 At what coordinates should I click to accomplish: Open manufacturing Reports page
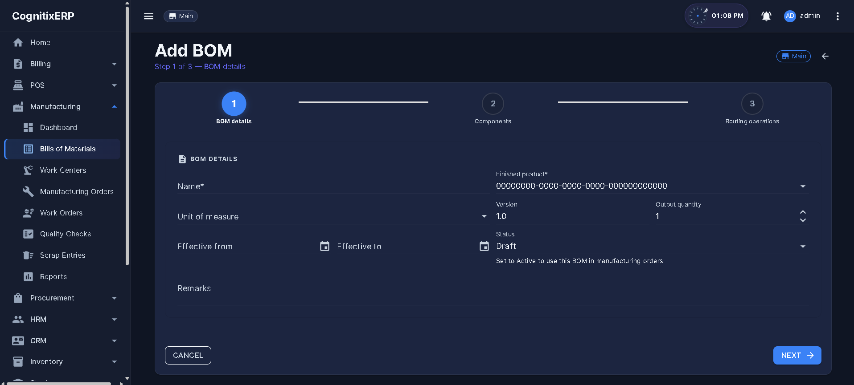point(62,276)
